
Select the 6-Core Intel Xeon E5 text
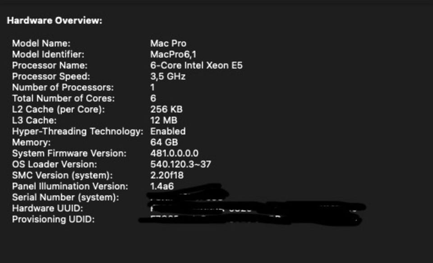[196, 65]
